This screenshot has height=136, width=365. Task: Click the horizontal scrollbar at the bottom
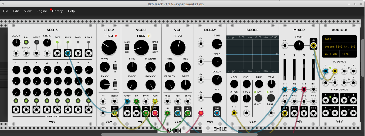pyautogui.click(x=179, y=134)
